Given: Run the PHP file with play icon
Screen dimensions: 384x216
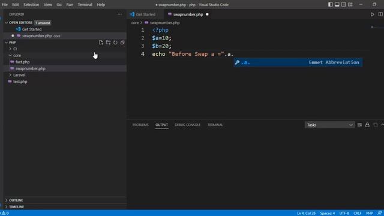Looking at the screenshot, I should (x=372, y=14).
